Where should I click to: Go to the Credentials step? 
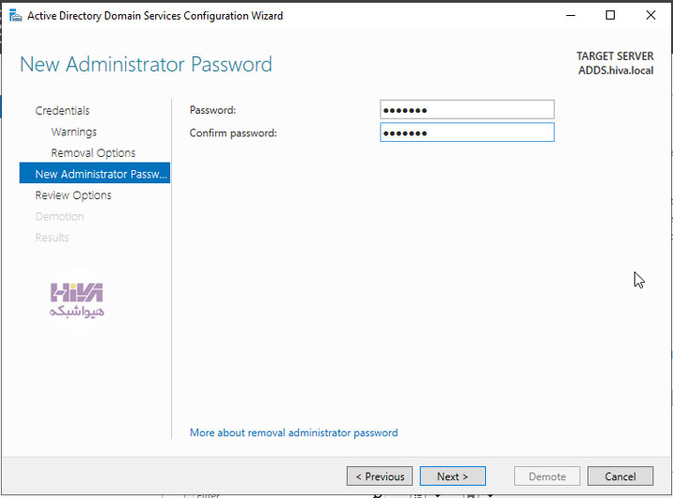[x=62, y=111]
